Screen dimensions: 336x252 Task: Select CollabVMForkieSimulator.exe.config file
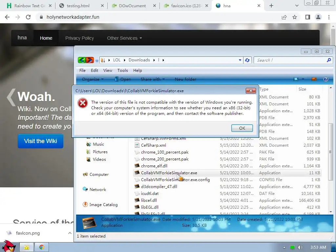tap(175, 179)
